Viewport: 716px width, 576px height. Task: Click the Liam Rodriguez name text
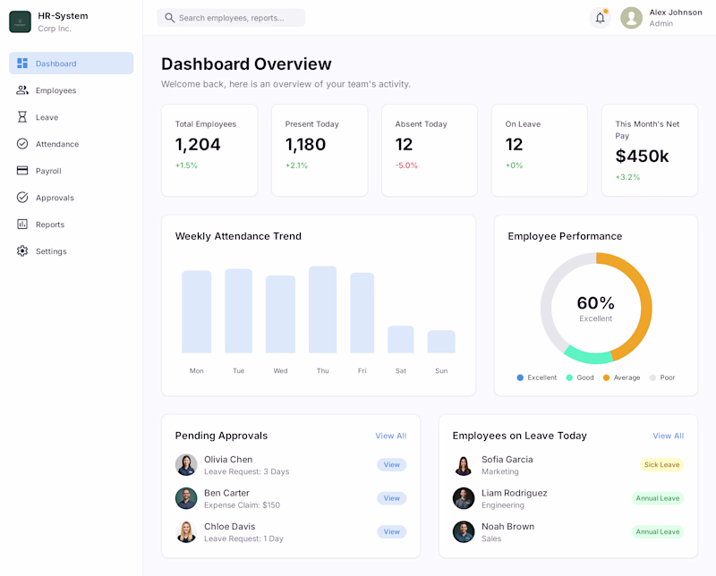pos(514,493)
